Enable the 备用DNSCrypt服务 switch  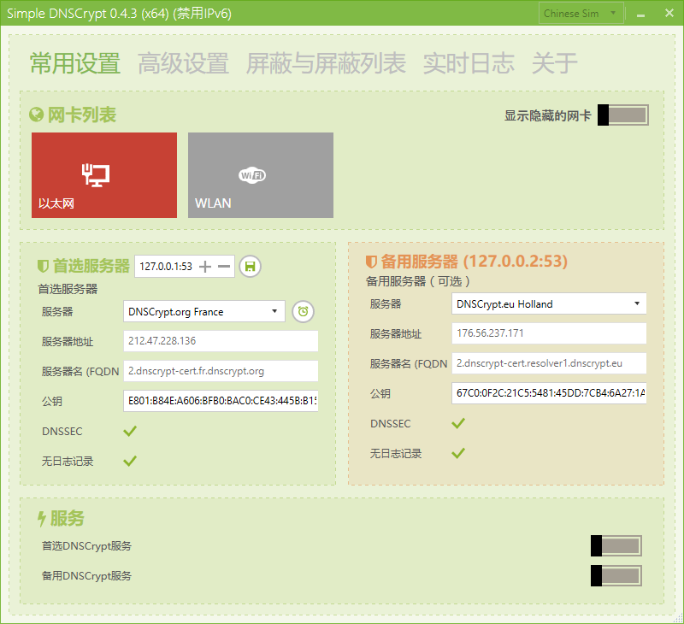(x=616, y=576)
